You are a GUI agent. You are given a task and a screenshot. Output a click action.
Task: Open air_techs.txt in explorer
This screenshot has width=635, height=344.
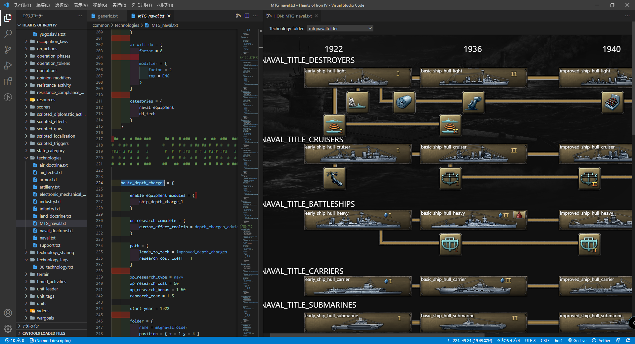click(51, 172)
